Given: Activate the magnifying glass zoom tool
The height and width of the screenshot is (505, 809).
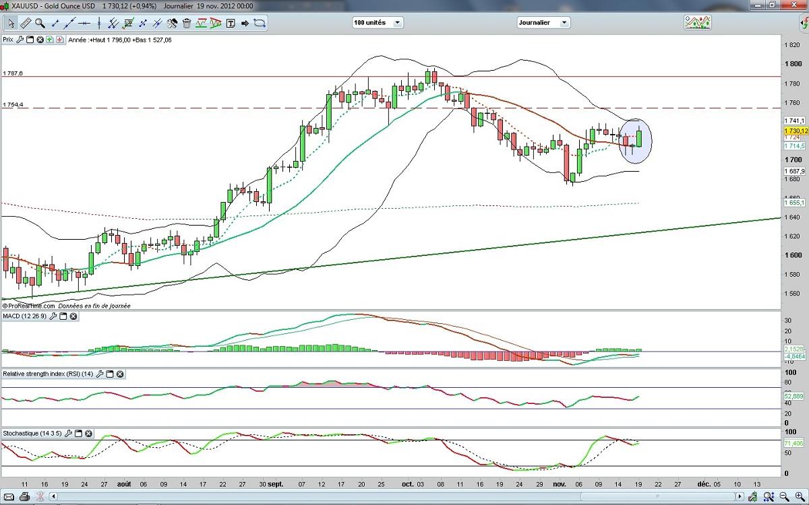Looking at the screenshot, I should click(x=40, y=23).
